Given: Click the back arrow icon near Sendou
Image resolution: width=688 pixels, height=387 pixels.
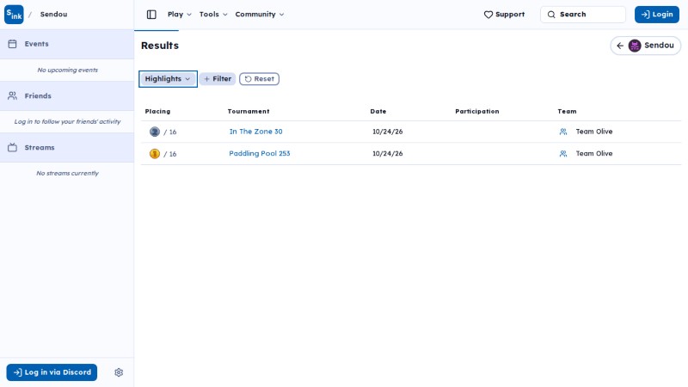Looking at the screenshot, I should 620,46.
